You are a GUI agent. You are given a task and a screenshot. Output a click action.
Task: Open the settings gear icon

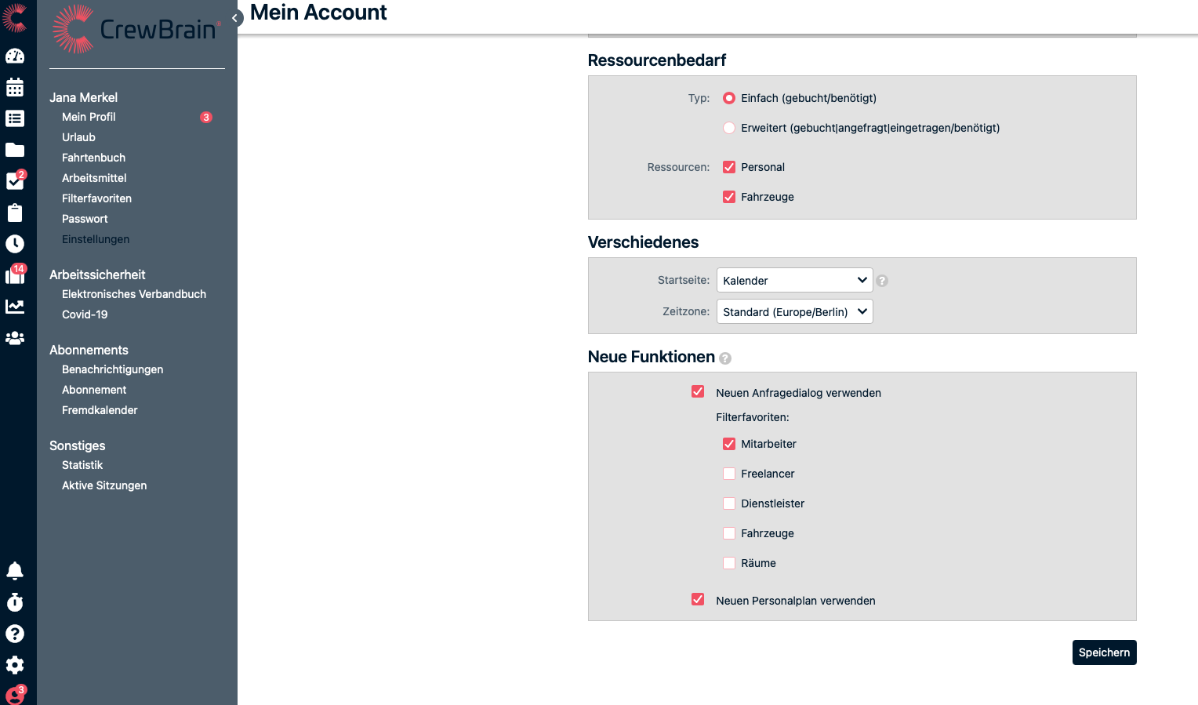point(15,665)
